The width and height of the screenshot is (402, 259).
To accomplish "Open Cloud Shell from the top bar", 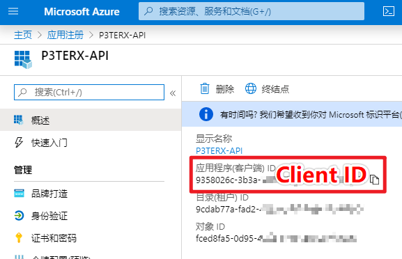I will point(388,11).
